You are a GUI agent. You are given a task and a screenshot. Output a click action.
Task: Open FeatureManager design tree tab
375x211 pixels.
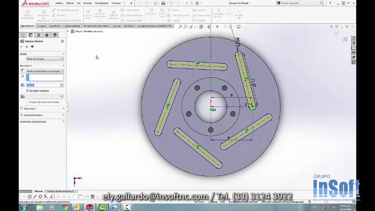coord(23,35)
